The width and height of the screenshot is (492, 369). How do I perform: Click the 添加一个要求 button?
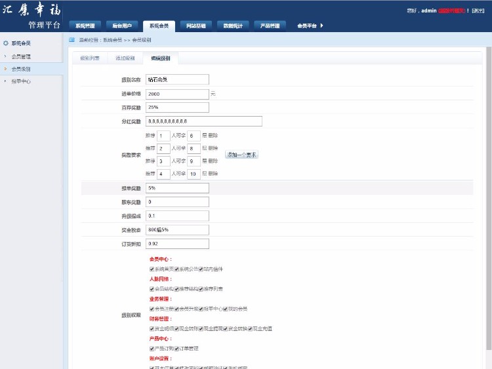pos(241,155)
